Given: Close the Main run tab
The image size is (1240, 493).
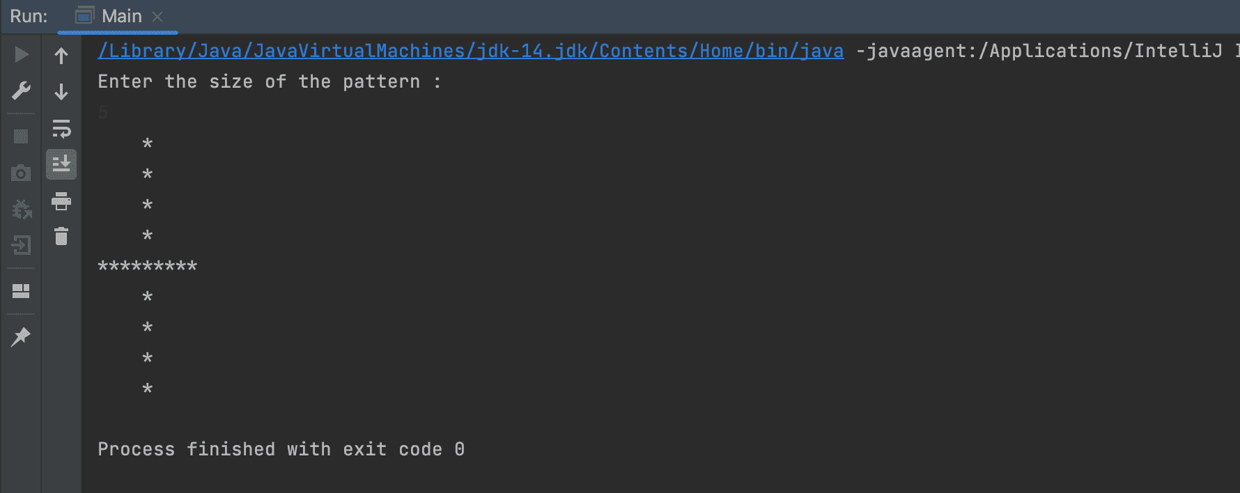Looking at the screenshot, I should 157,17.
